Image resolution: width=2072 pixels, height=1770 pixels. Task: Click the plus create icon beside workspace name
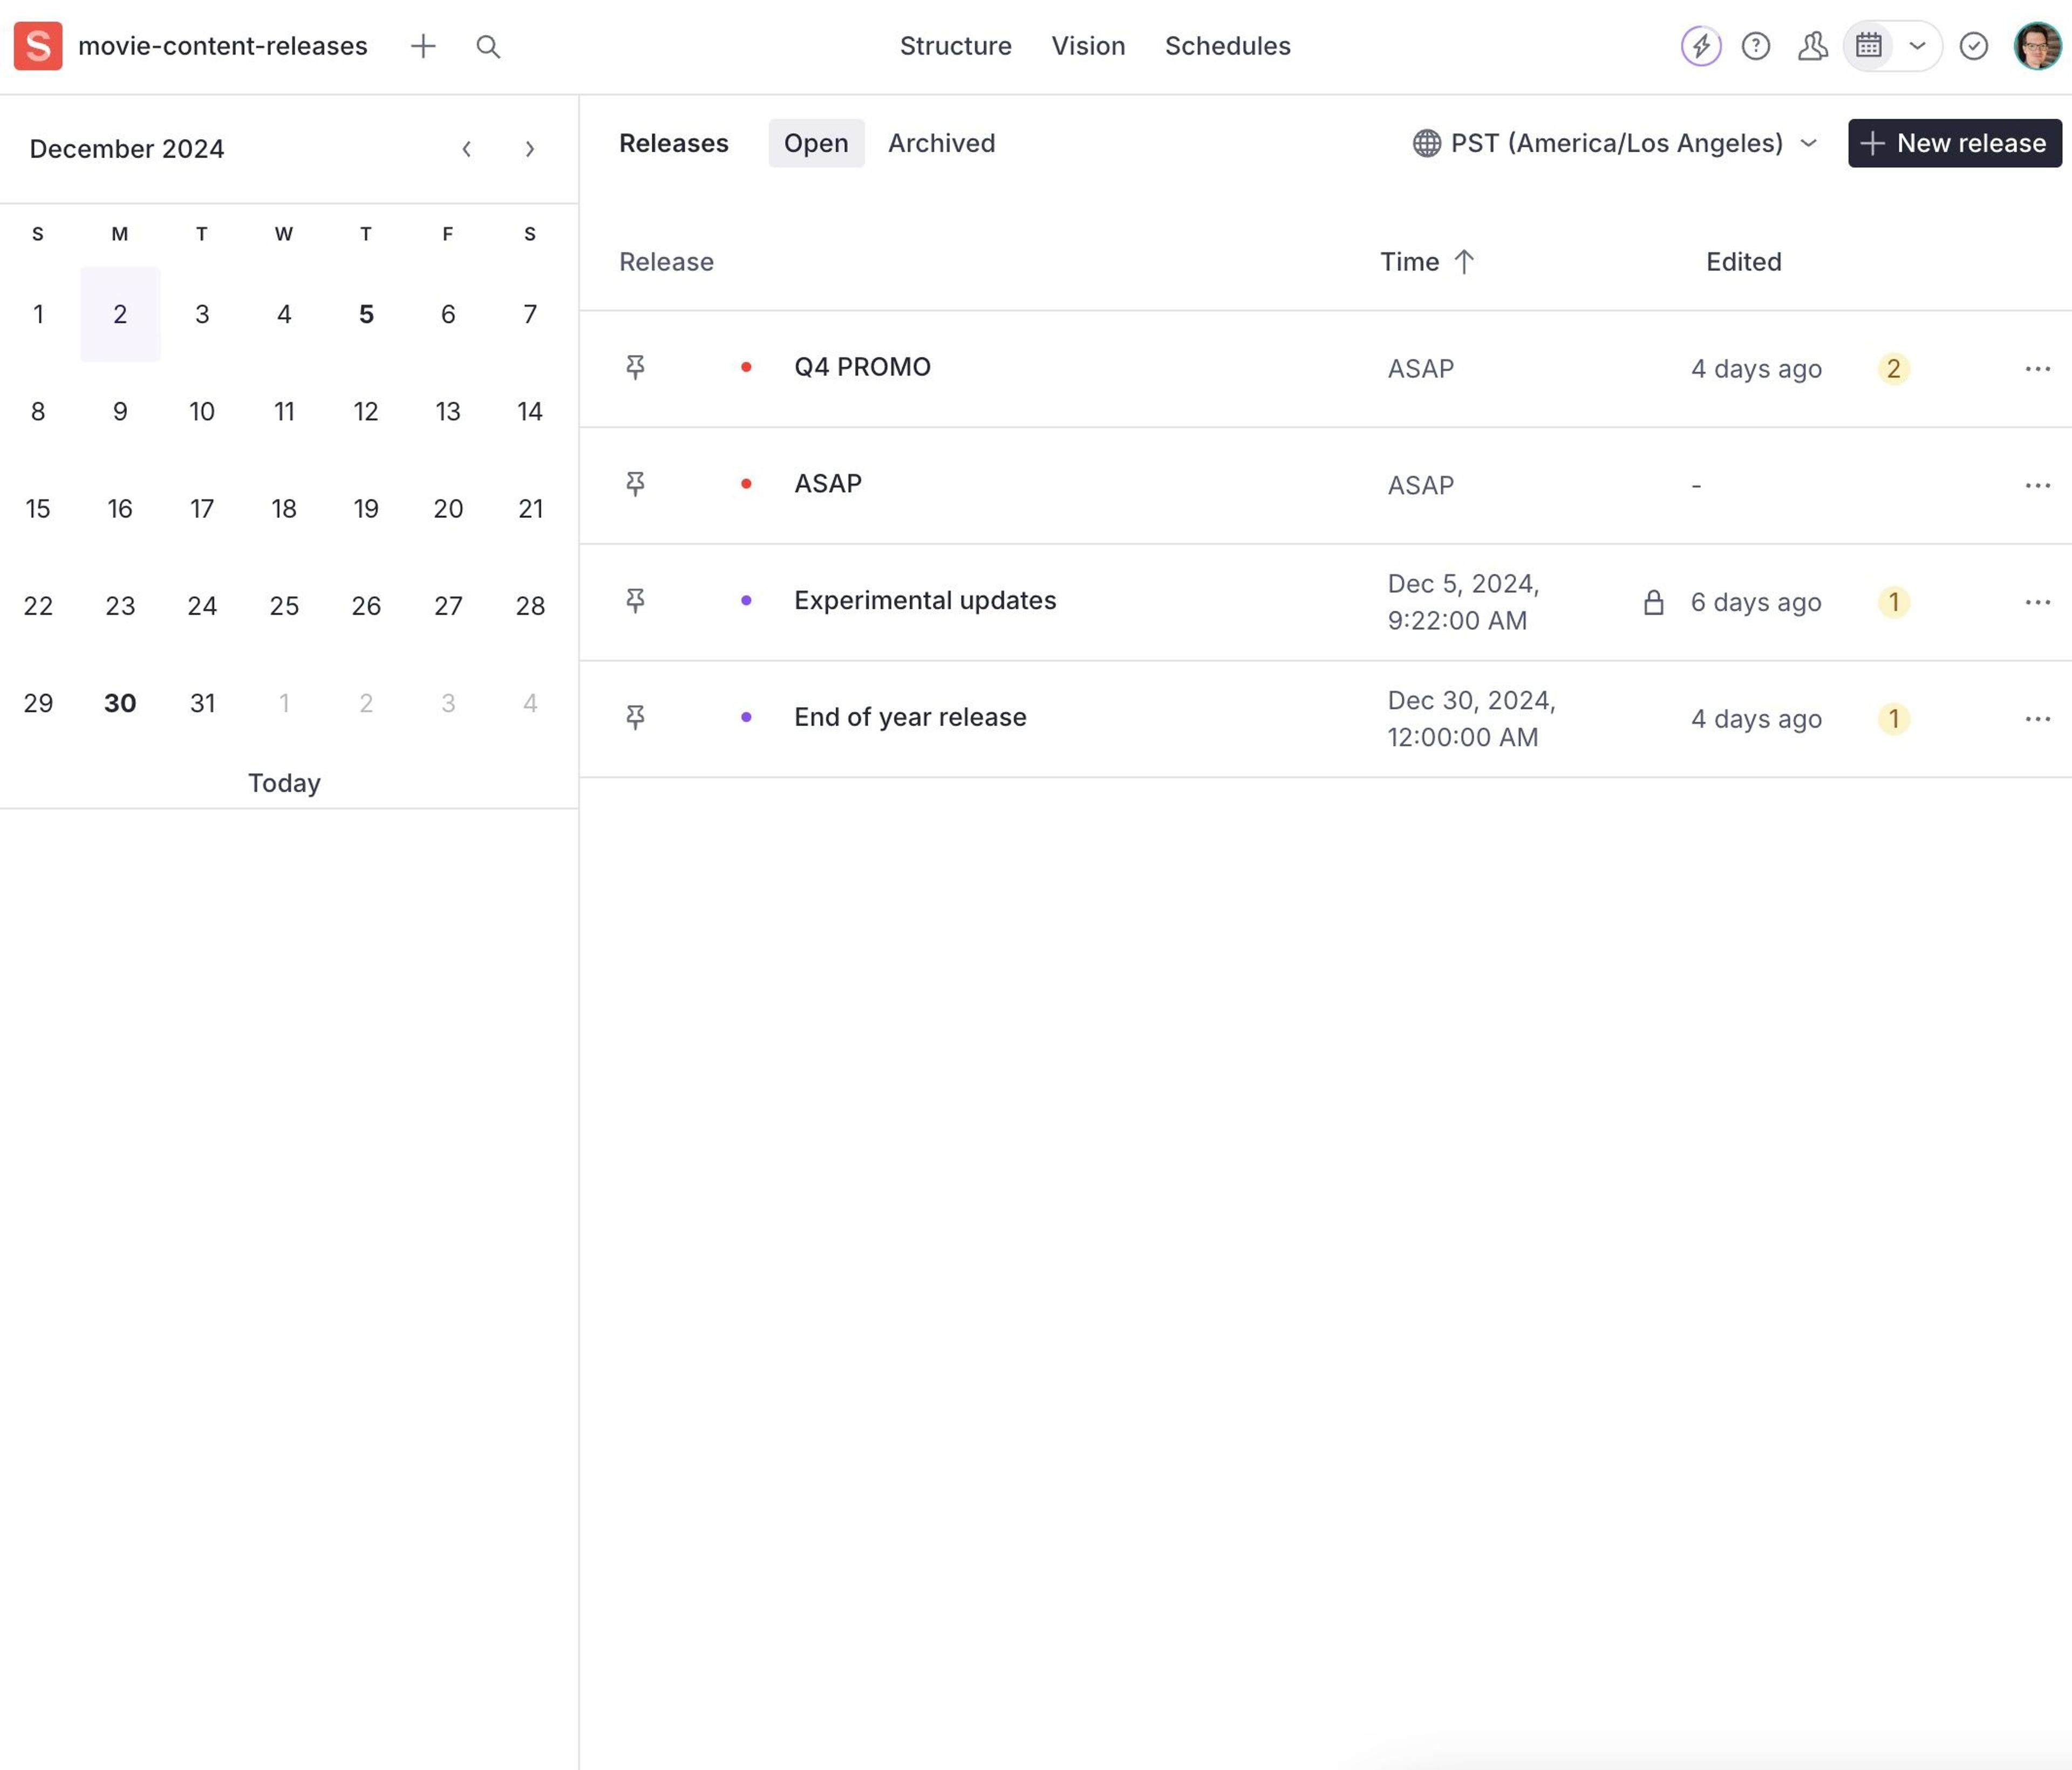click(x=423, y=46)
